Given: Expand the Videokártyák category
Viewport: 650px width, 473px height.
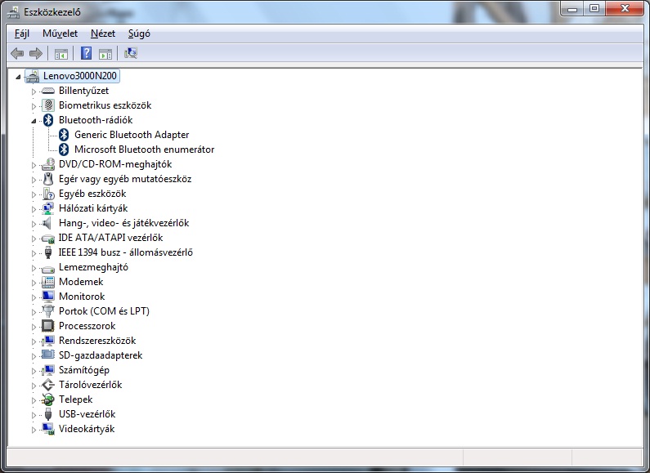Looking at the screenshot, I should click(x=34, y=430).
